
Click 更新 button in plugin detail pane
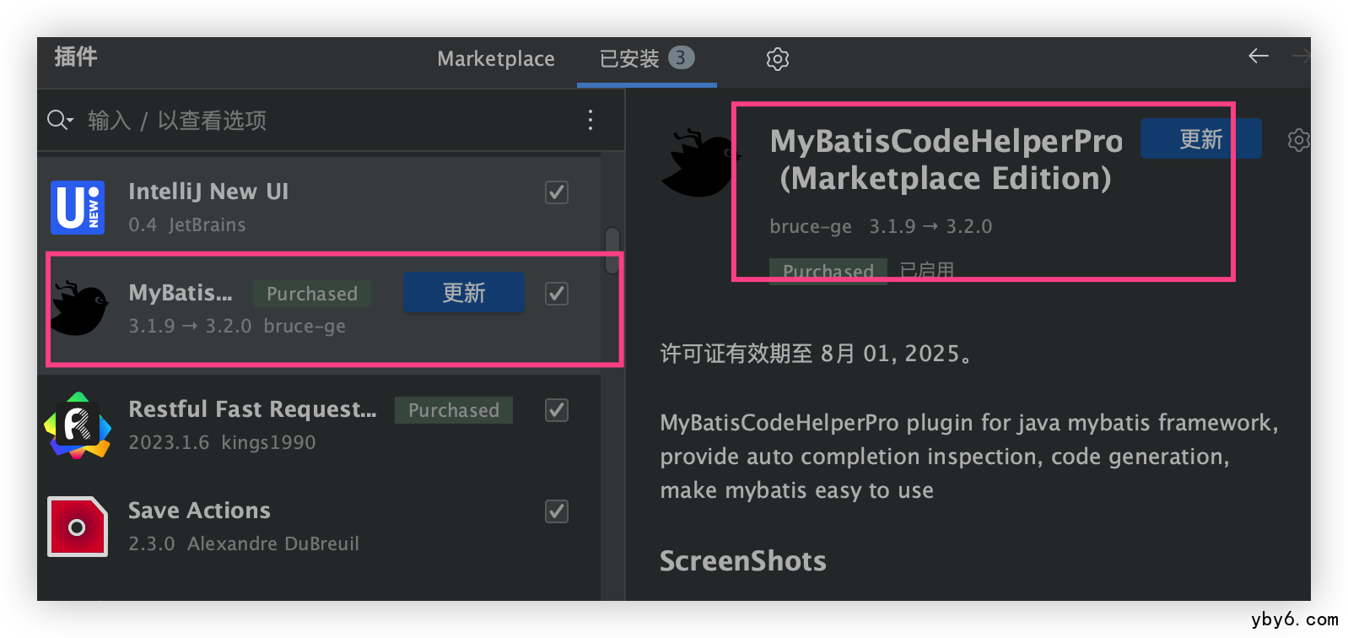pyautogui.click(x=1200, y=138)
